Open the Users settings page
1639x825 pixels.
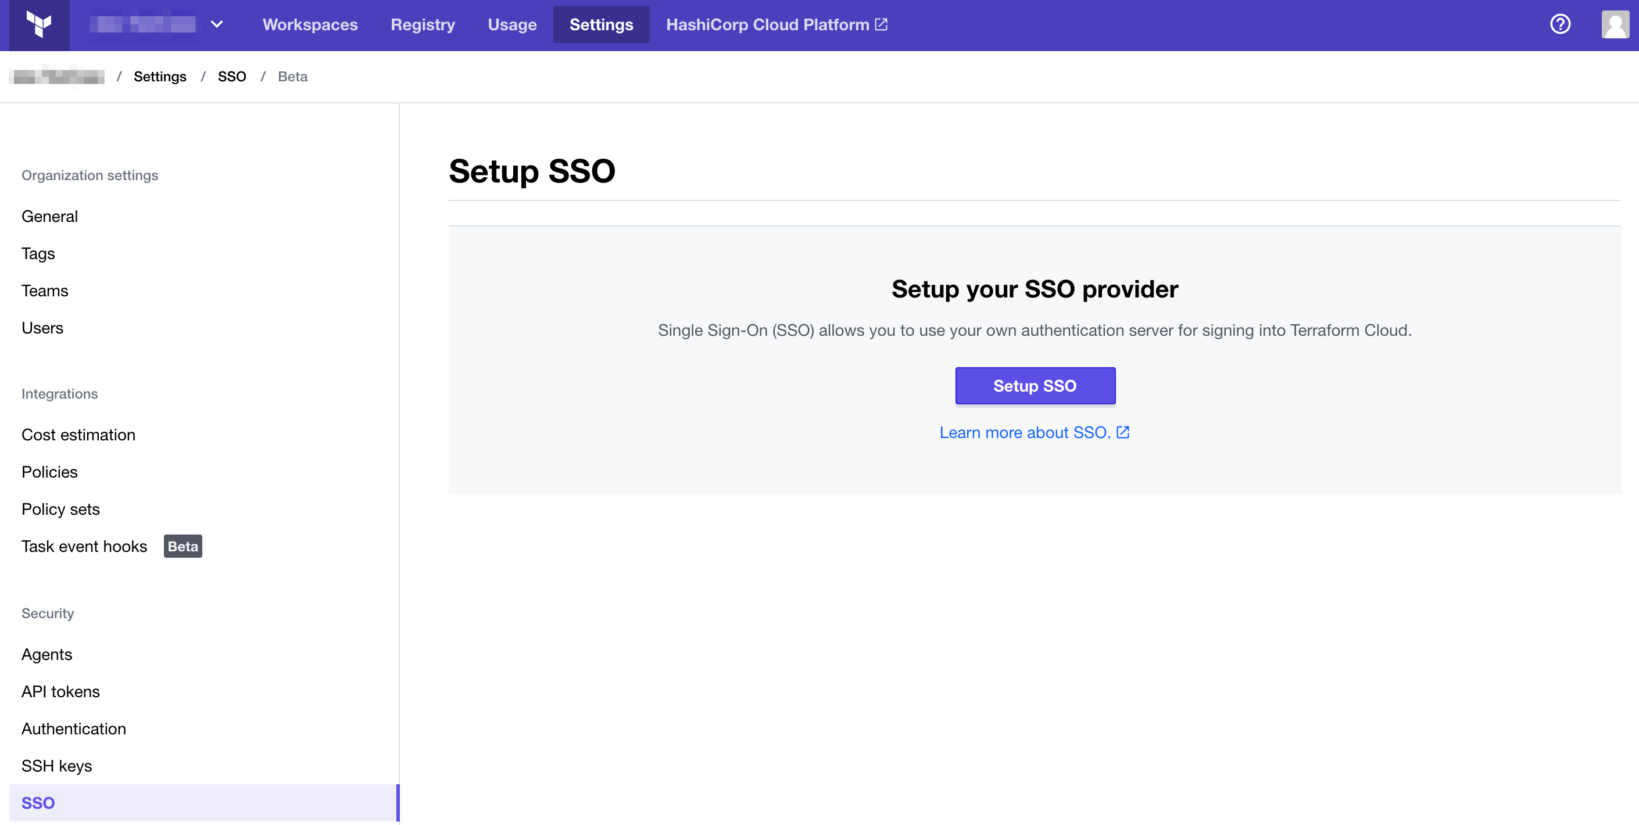point(42,328)
